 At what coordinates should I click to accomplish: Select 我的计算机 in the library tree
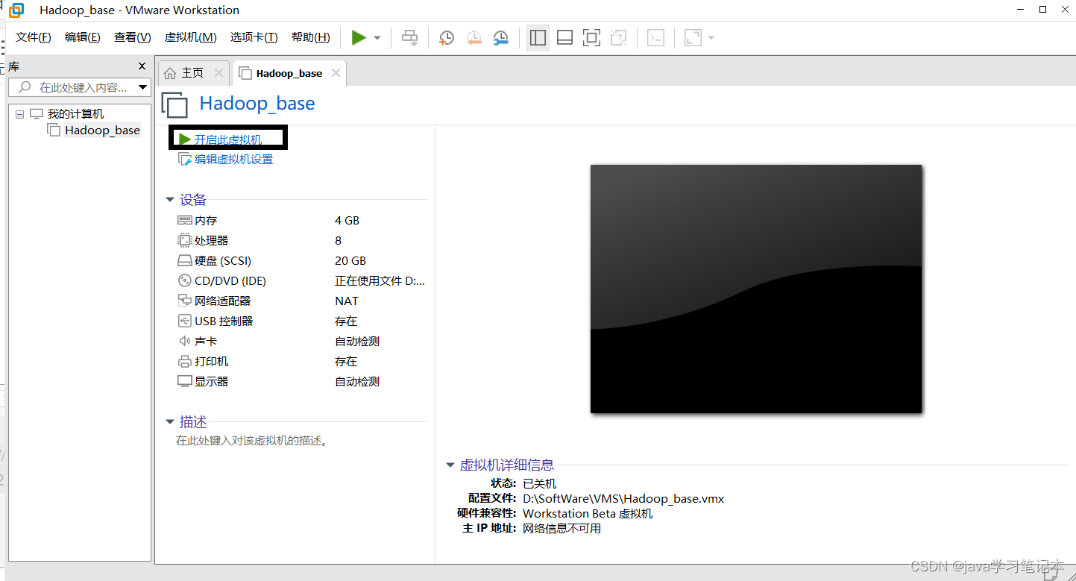pyautogui.click(x=76, y=114)
